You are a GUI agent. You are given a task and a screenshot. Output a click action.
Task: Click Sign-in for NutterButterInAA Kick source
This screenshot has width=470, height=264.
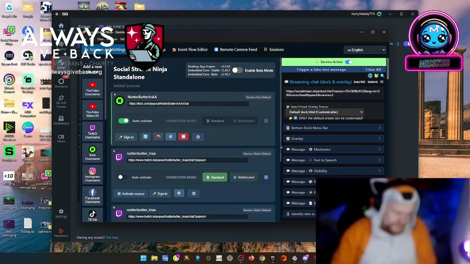click(x=126, y=137)
